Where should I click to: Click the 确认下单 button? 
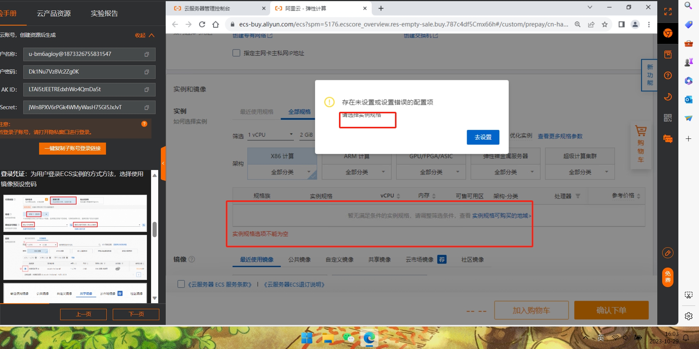(x=611, y=310)
